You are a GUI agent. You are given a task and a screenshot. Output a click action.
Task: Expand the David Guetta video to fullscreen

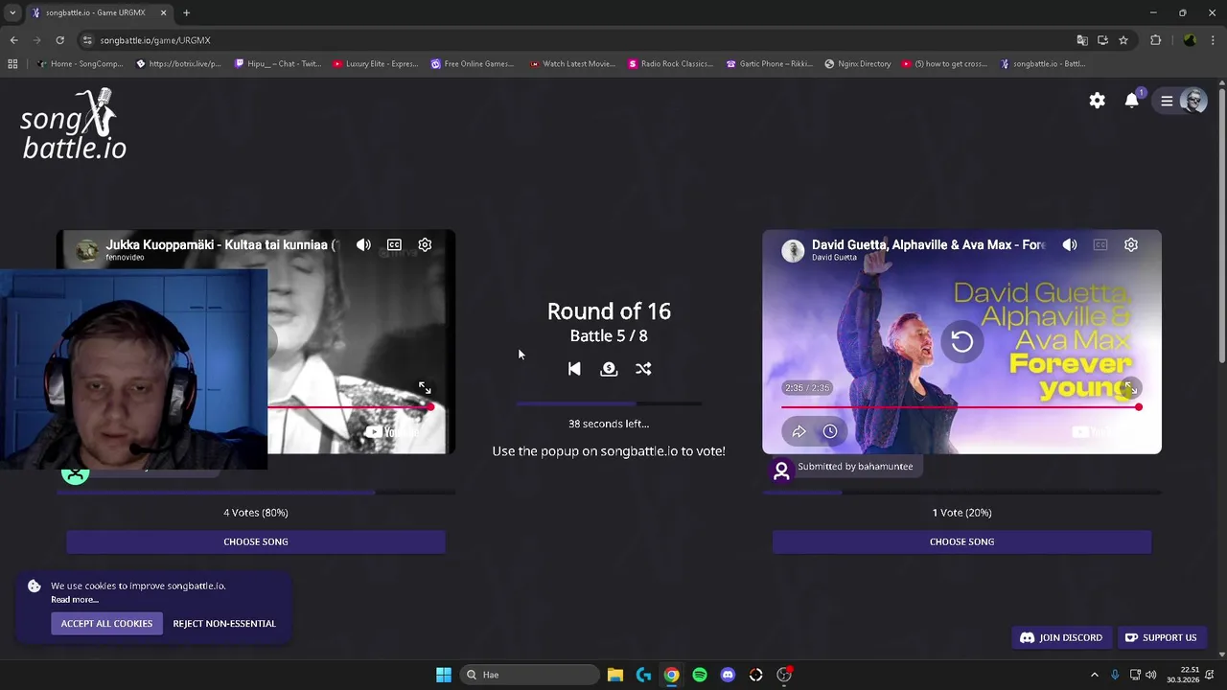[x=1131, y=388]
